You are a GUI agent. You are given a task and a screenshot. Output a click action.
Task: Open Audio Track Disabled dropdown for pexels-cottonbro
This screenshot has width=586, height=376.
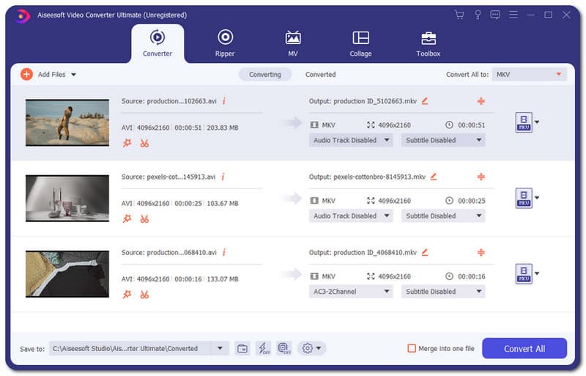pyautogui.click(x=351, y=216)
